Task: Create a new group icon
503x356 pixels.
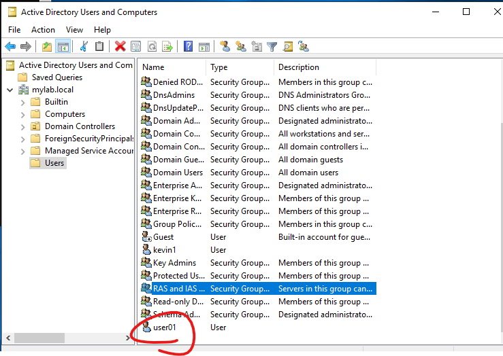Action: (240, 47)
